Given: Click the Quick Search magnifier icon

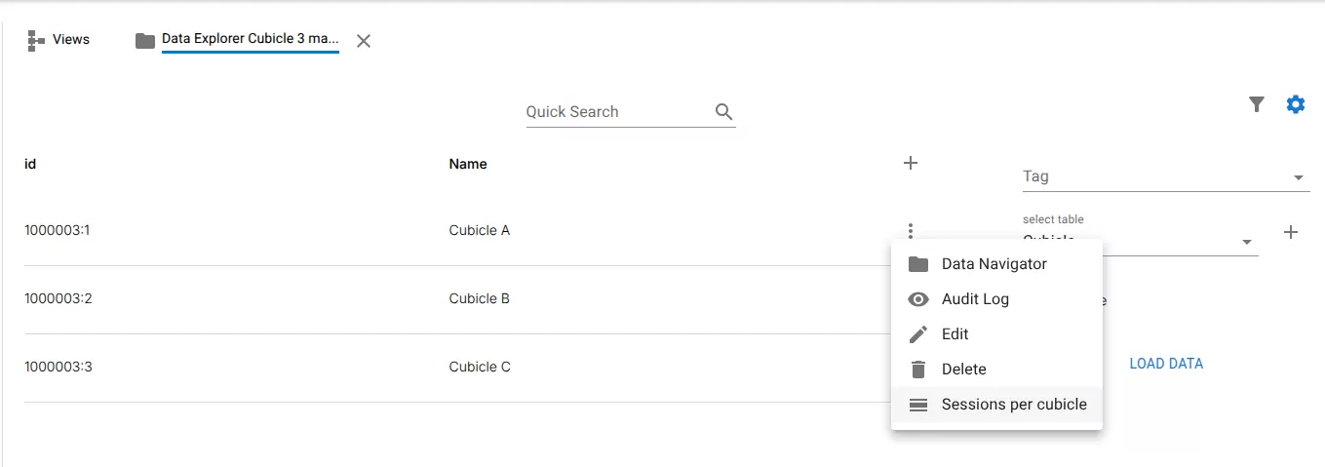Looking at the screenshot, I should click(723, 111).
